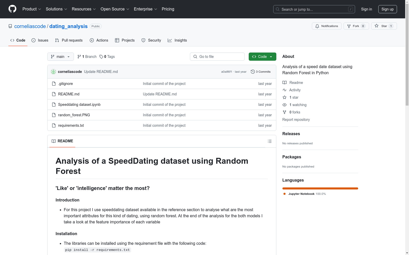The height and width of the screenshot is (255, 409).
Task: Click the README book icon in file header
Action: [54, 141]
